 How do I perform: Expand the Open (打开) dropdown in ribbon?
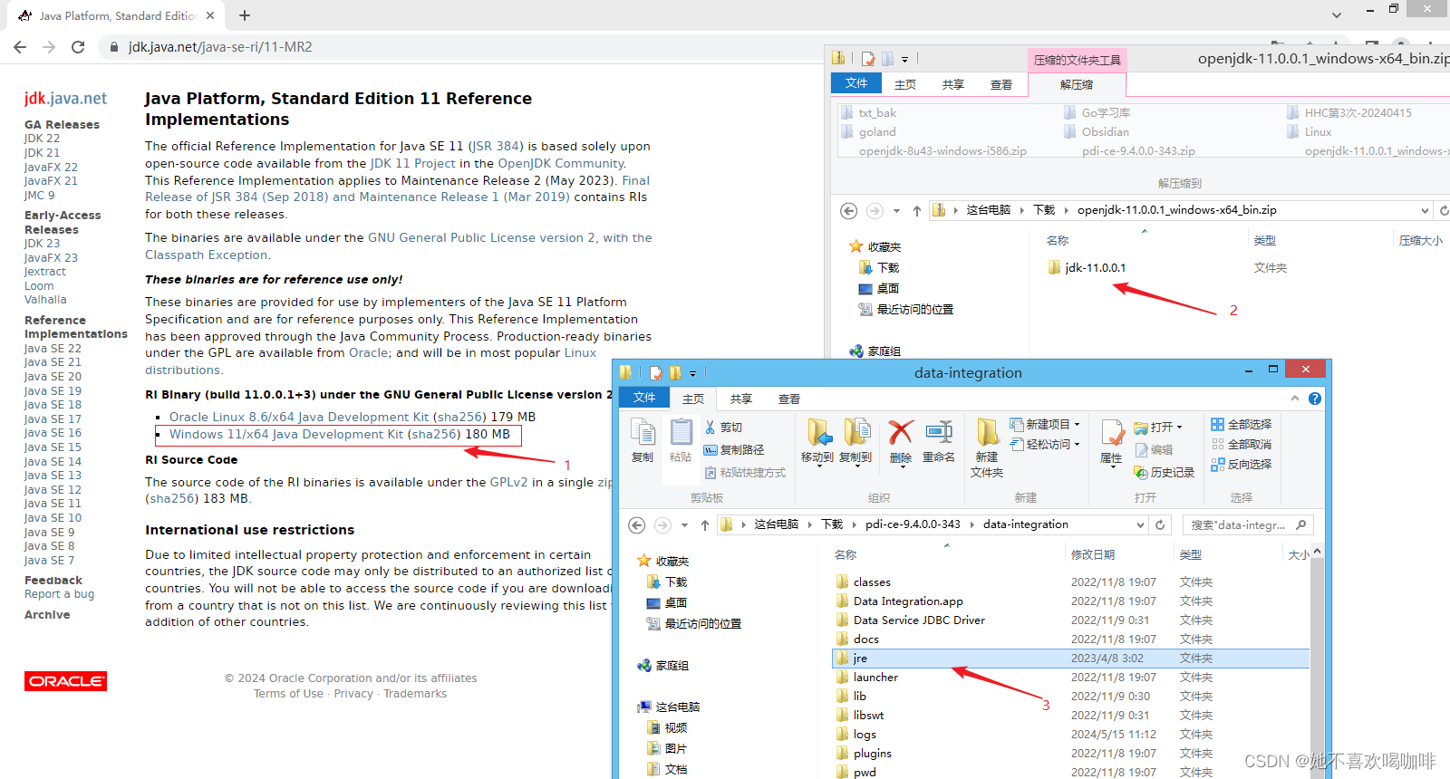[1179, 427]
